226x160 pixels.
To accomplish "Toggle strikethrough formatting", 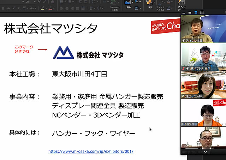I will click(x=8, y=8).
